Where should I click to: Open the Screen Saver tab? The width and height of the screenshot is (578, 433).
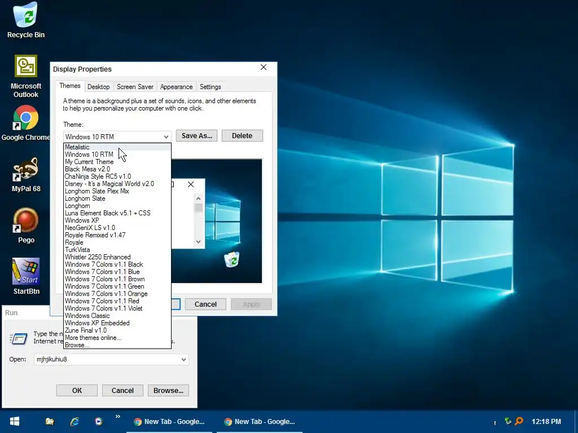point(135,87)
